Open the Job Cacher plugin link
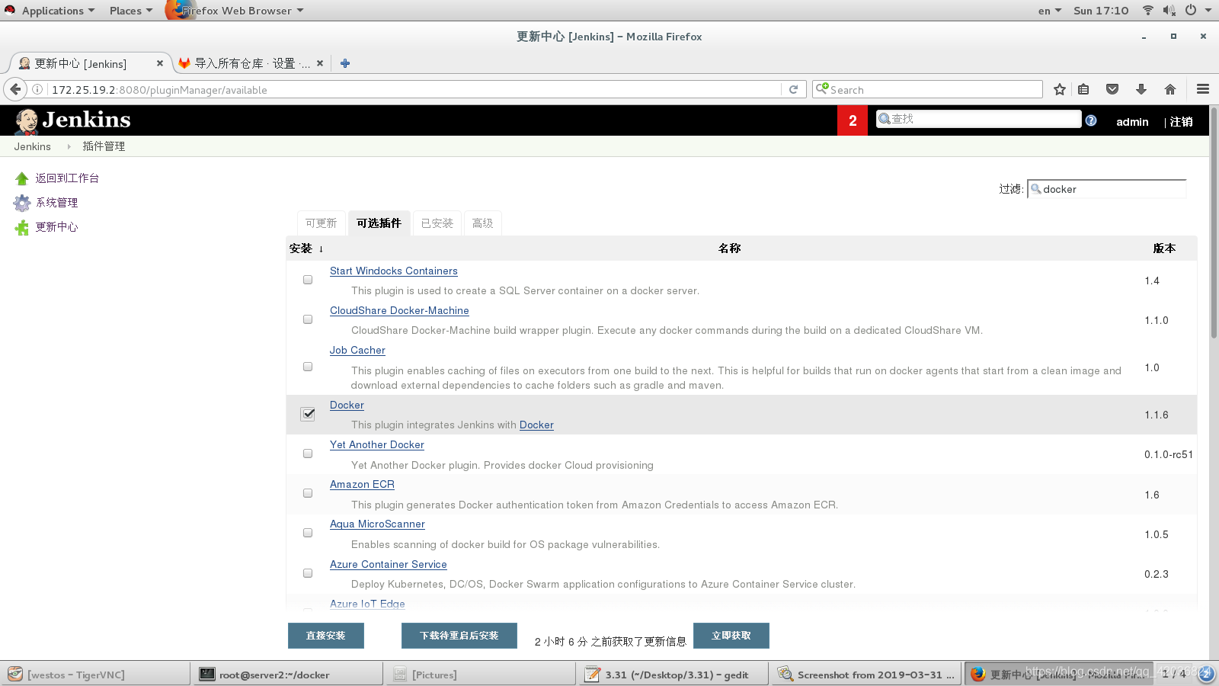 coord(357,350)
